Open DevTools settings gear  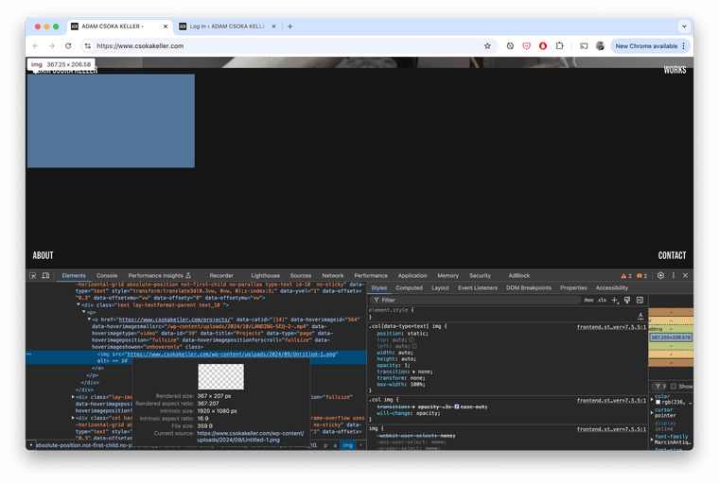(660, 275)
